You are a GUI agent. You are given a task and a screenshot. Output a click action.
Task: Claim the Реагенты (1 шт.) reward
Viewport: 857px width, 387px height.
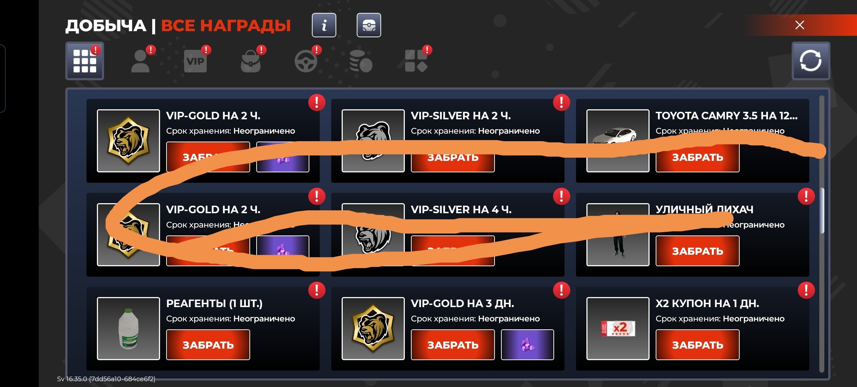208,345
